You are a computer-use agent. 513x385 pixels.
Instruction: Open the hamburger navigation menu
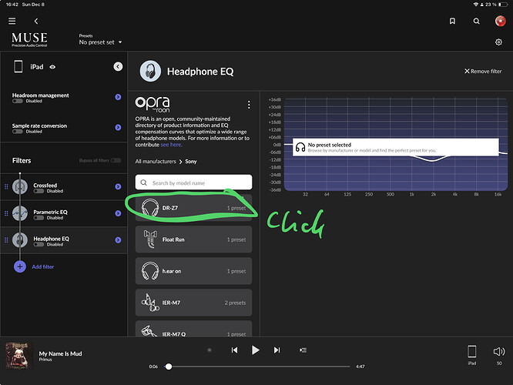pyautogui.click(x=12, y=21)
